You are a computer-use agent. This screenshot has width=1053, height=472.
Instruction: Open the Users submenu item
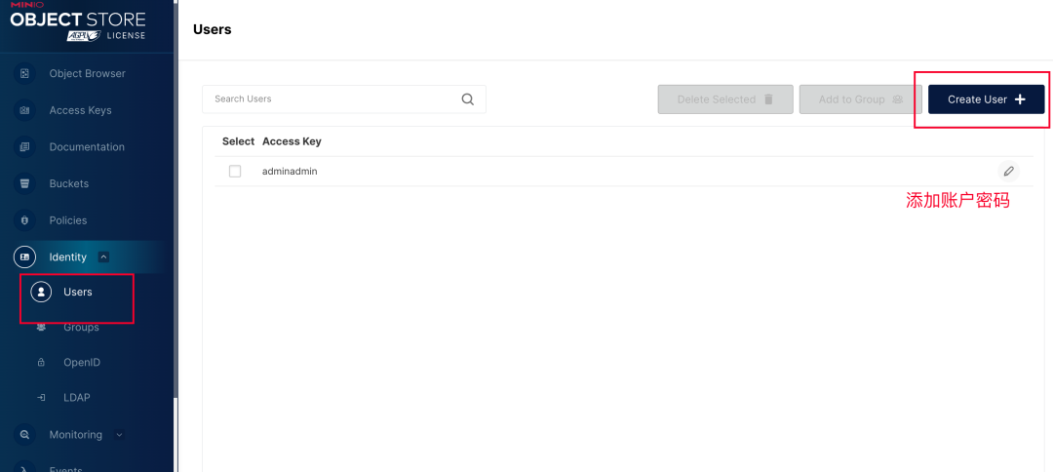point(77,292)
